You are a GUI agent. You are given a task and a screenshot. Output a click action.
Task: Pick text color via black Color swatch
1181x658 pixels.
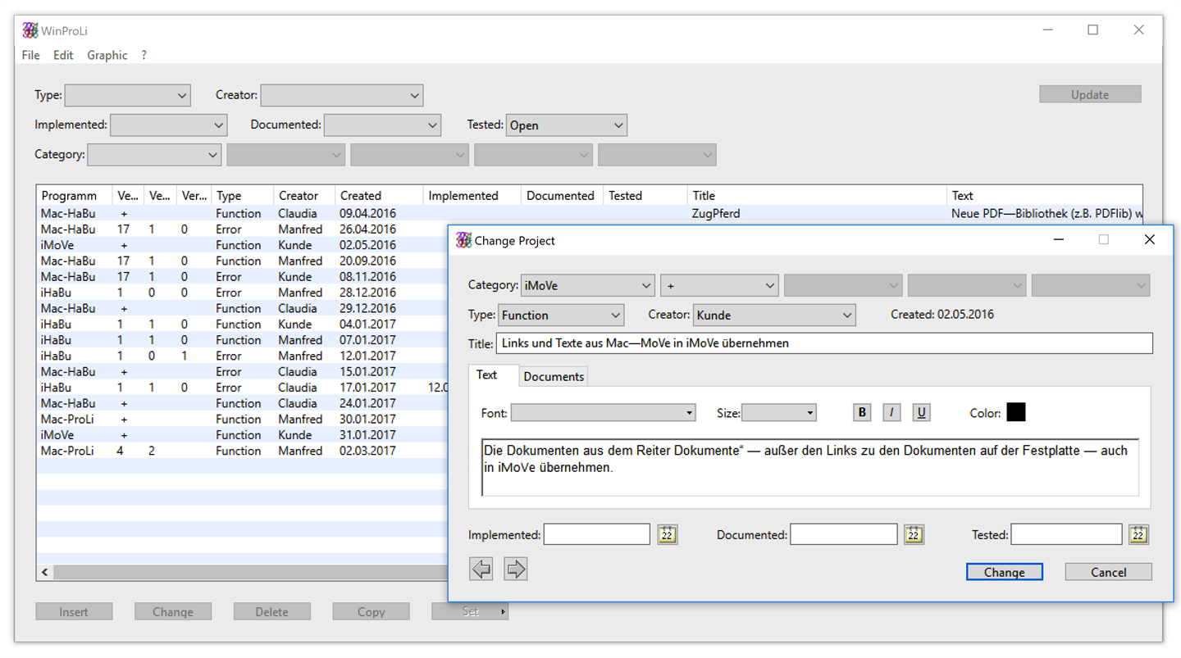(x=1016, y=412)
